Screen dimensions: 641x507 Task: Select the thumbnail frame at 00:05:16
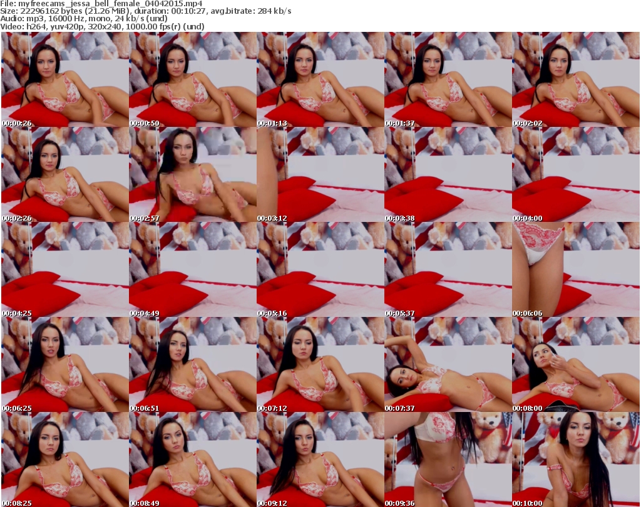(x=320, y=270)
